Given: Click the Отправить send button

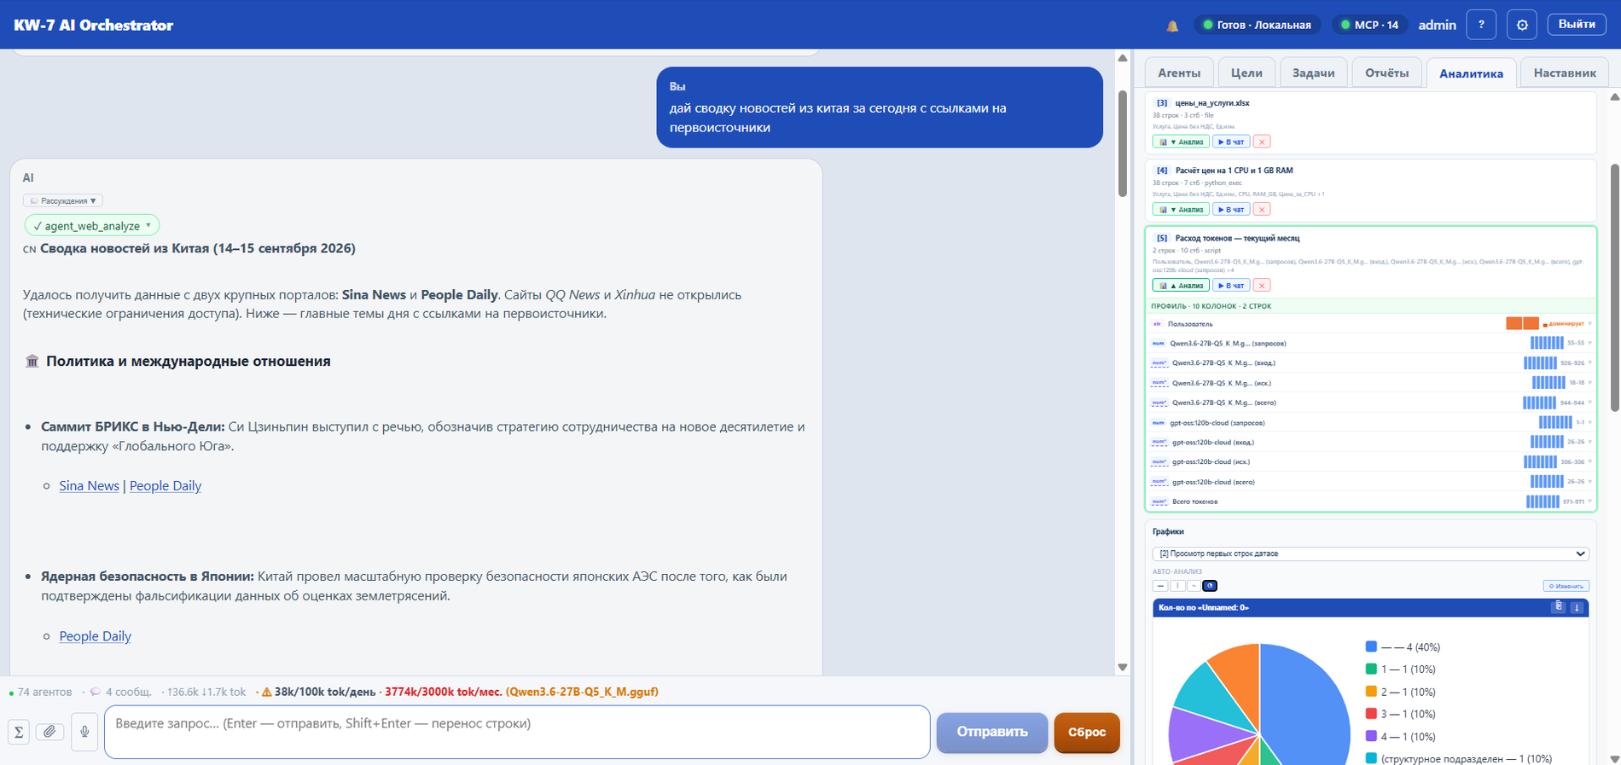Looking at the screenshot, I should 992,732.
